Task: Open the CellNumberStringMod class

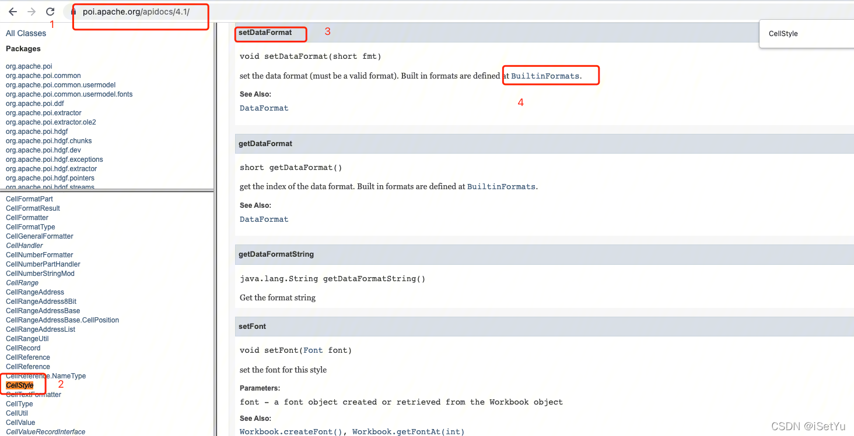Action: click(x=40, y=274)
